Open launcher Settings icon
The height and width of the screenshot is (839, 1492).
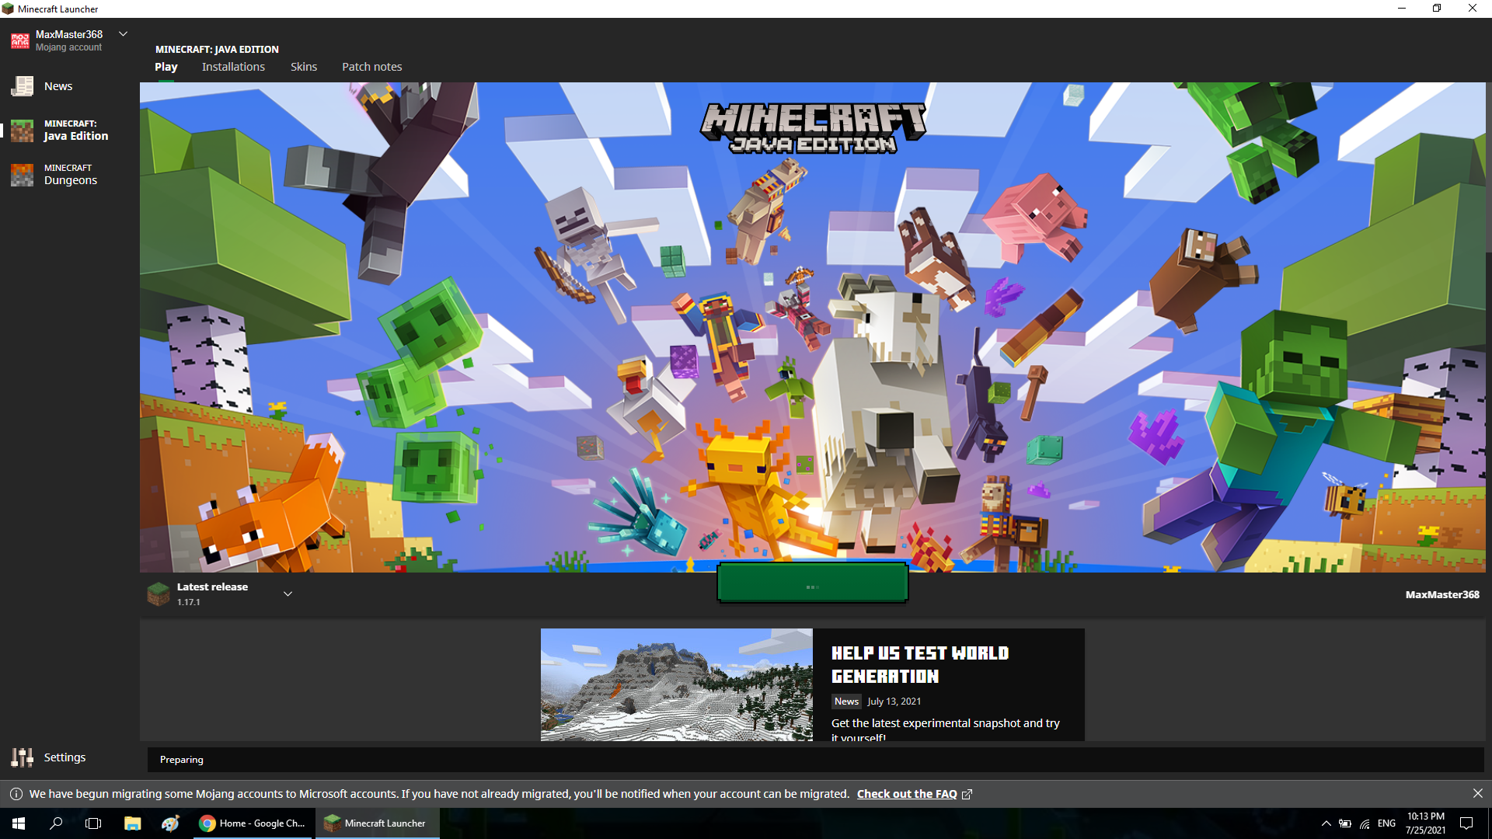[x=23, y=757]
